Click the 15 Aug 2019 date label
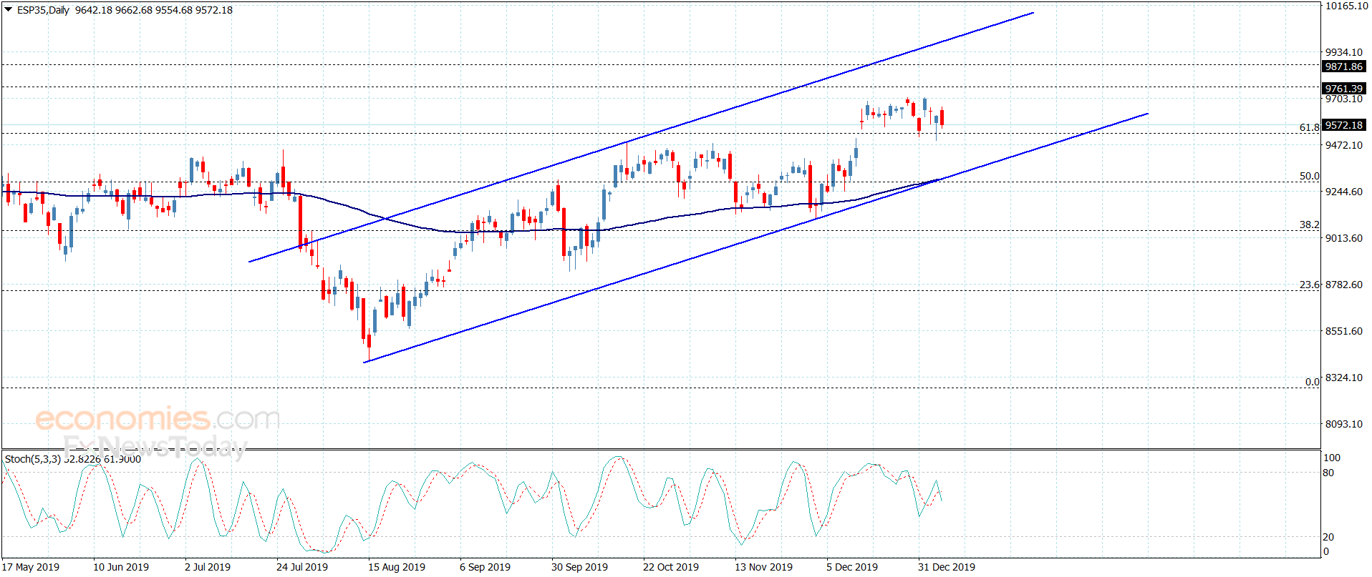Screen dimensions: 1372x577 [397, 567]
